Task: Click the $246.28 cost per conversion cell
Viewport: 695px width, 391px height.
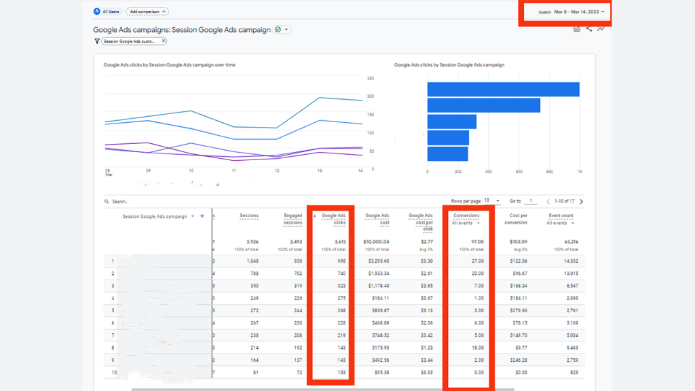Action: click(518, 360)
